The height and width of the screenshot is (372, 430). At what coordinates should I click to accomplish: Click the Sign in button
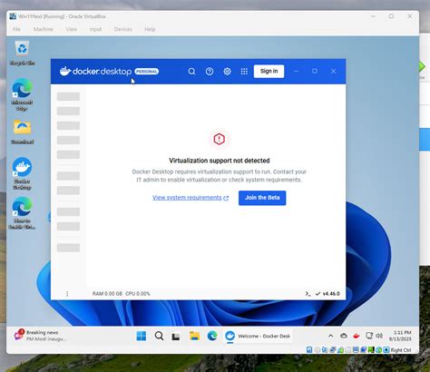[269, 71]
